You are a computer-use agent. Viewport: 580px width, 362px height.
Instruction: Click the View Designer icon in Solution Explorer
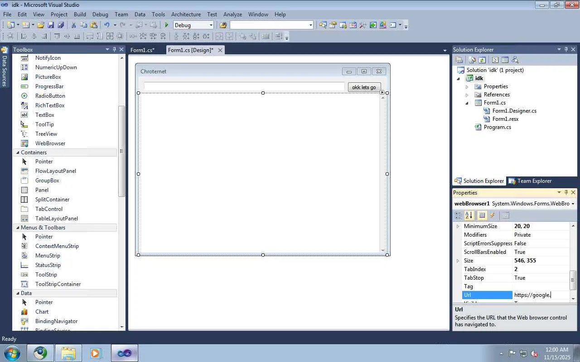tap(505, 60)
